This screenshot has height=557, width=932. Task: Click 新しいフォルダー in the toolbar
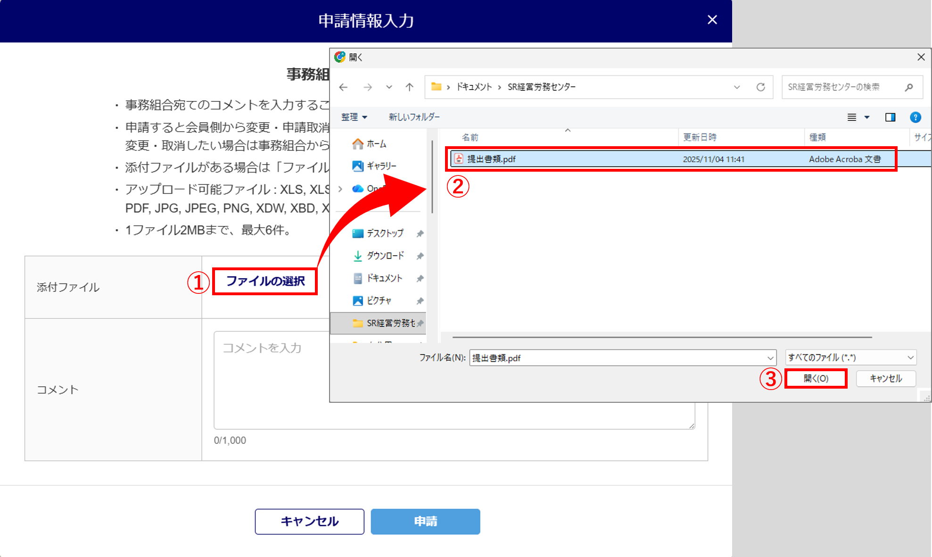(414, 117)
